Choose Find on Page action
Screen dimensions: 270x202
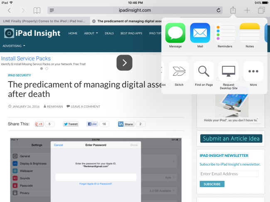tap(204, 71)
